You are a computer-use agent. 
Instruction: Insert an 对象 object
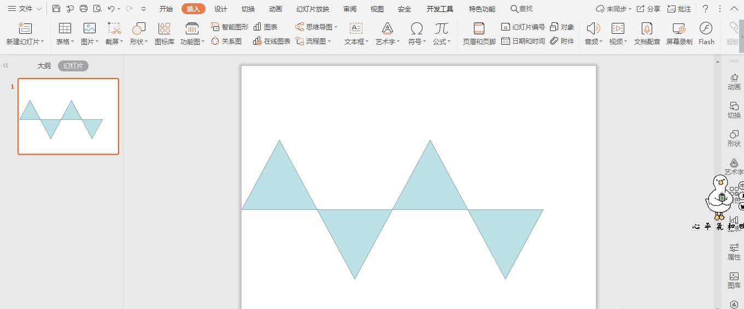562,27
